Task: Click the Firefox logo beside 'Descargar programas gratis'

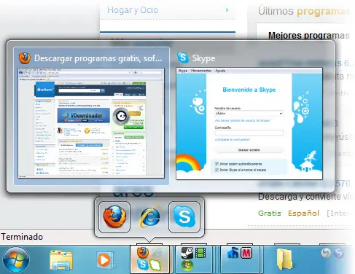Action: [25, 58]
